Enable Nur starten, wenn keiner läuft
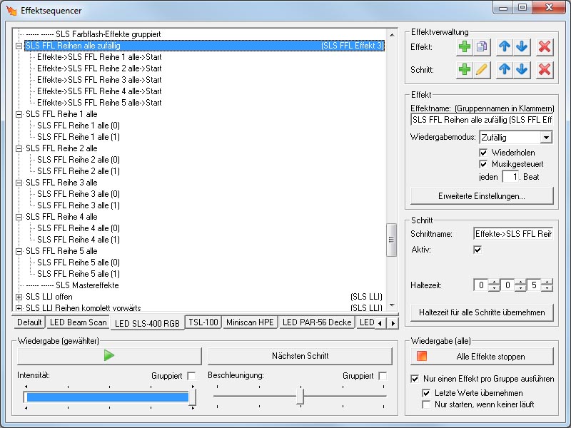The width and height of the screenshot is (571, 428). coord(426,404)
